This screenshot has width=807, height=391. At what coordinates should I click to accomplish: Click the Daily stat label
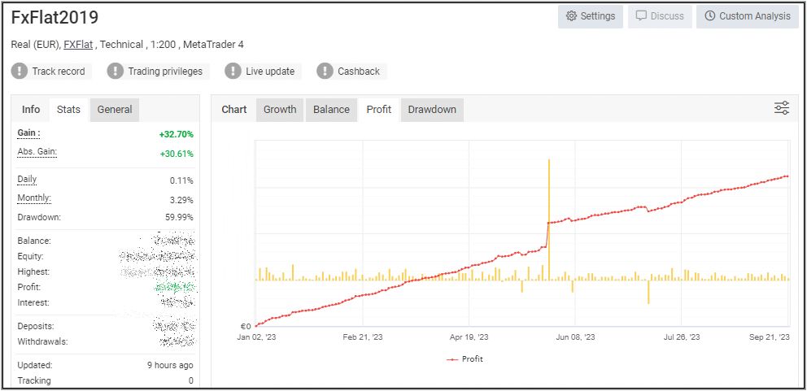pos(27,180)
